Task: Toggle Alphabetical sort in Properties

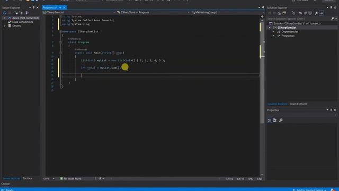Action: coord(274,120)
